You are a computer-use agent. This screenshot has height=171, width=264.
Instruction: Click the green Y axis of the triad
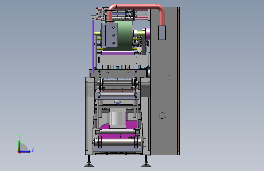pos(19,146)
